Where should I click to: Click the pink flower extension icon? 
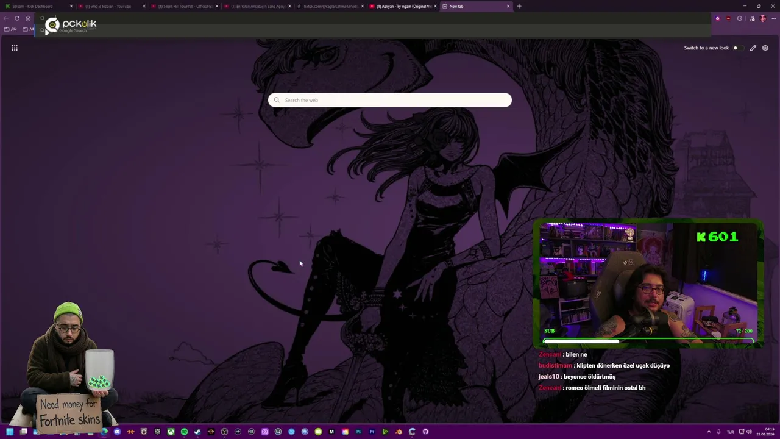coord(717,18)
